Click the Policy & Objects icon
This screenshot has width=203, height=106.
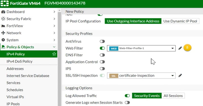[3, 47]
